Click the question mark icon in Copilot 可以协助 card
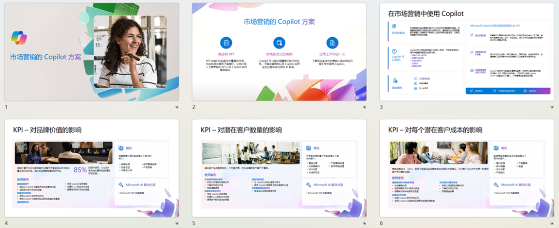This screenshot has width=559, height=228. coord(394,51)
